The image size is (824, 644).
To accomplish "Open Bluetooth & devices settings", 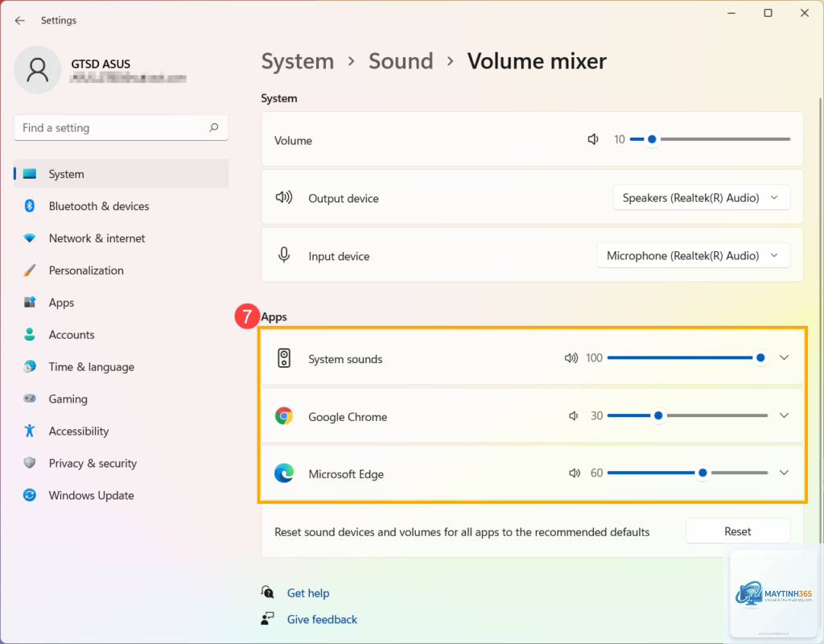I will tap(122, 206).
